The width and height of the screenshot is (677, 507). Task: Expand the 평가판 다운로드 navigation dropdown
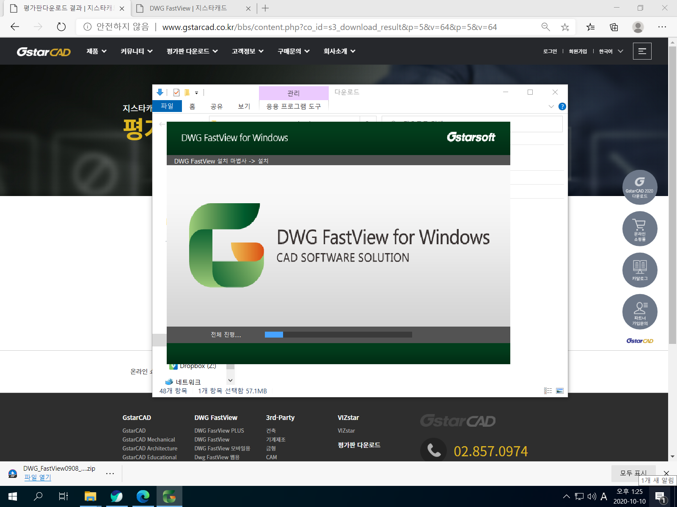(x=192, y=51)
